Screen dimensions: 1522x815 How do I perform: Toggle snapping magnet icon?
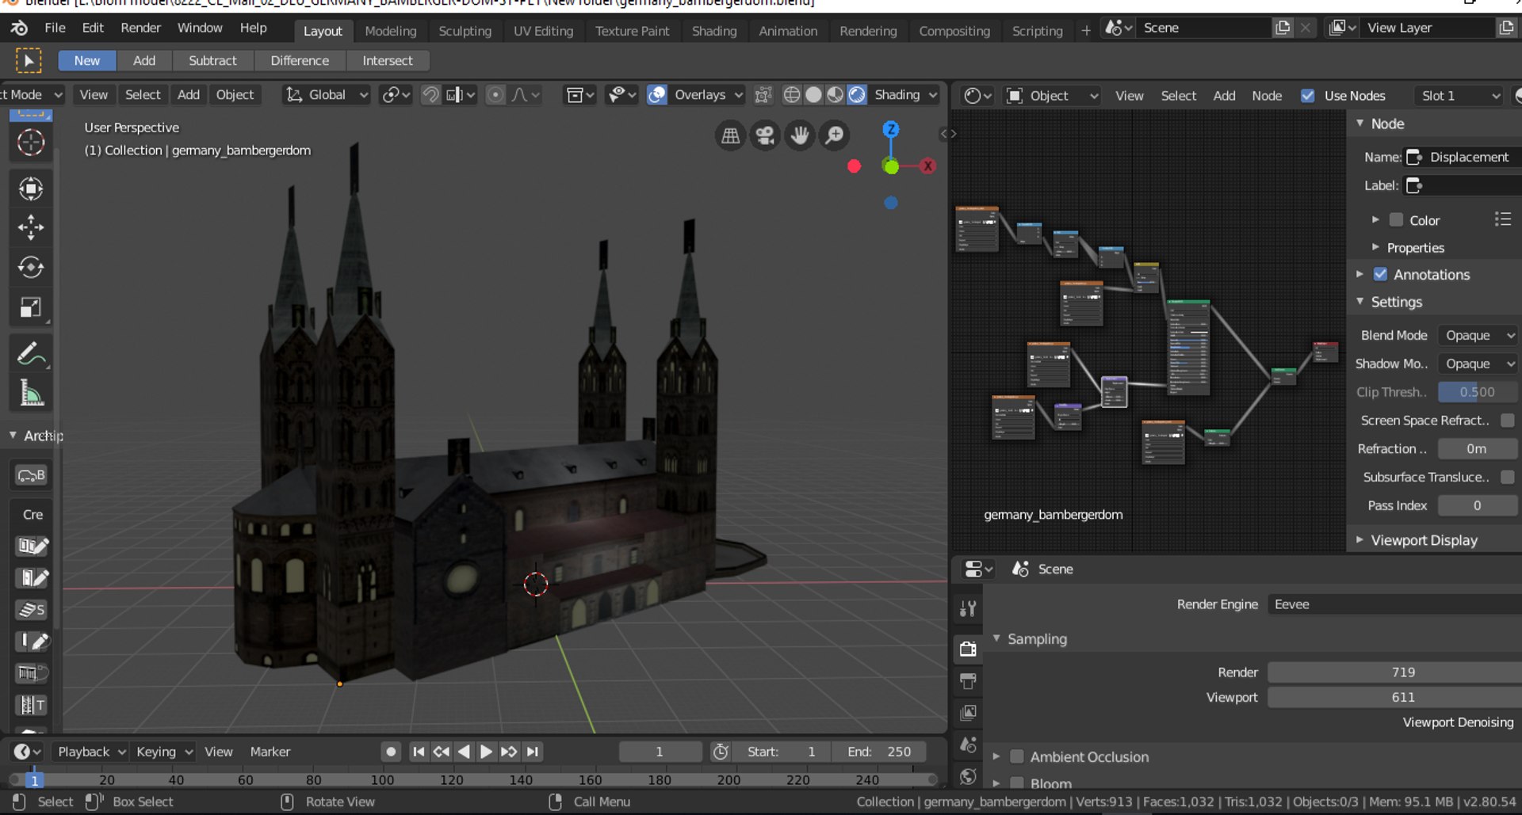(x=430, y=95)
